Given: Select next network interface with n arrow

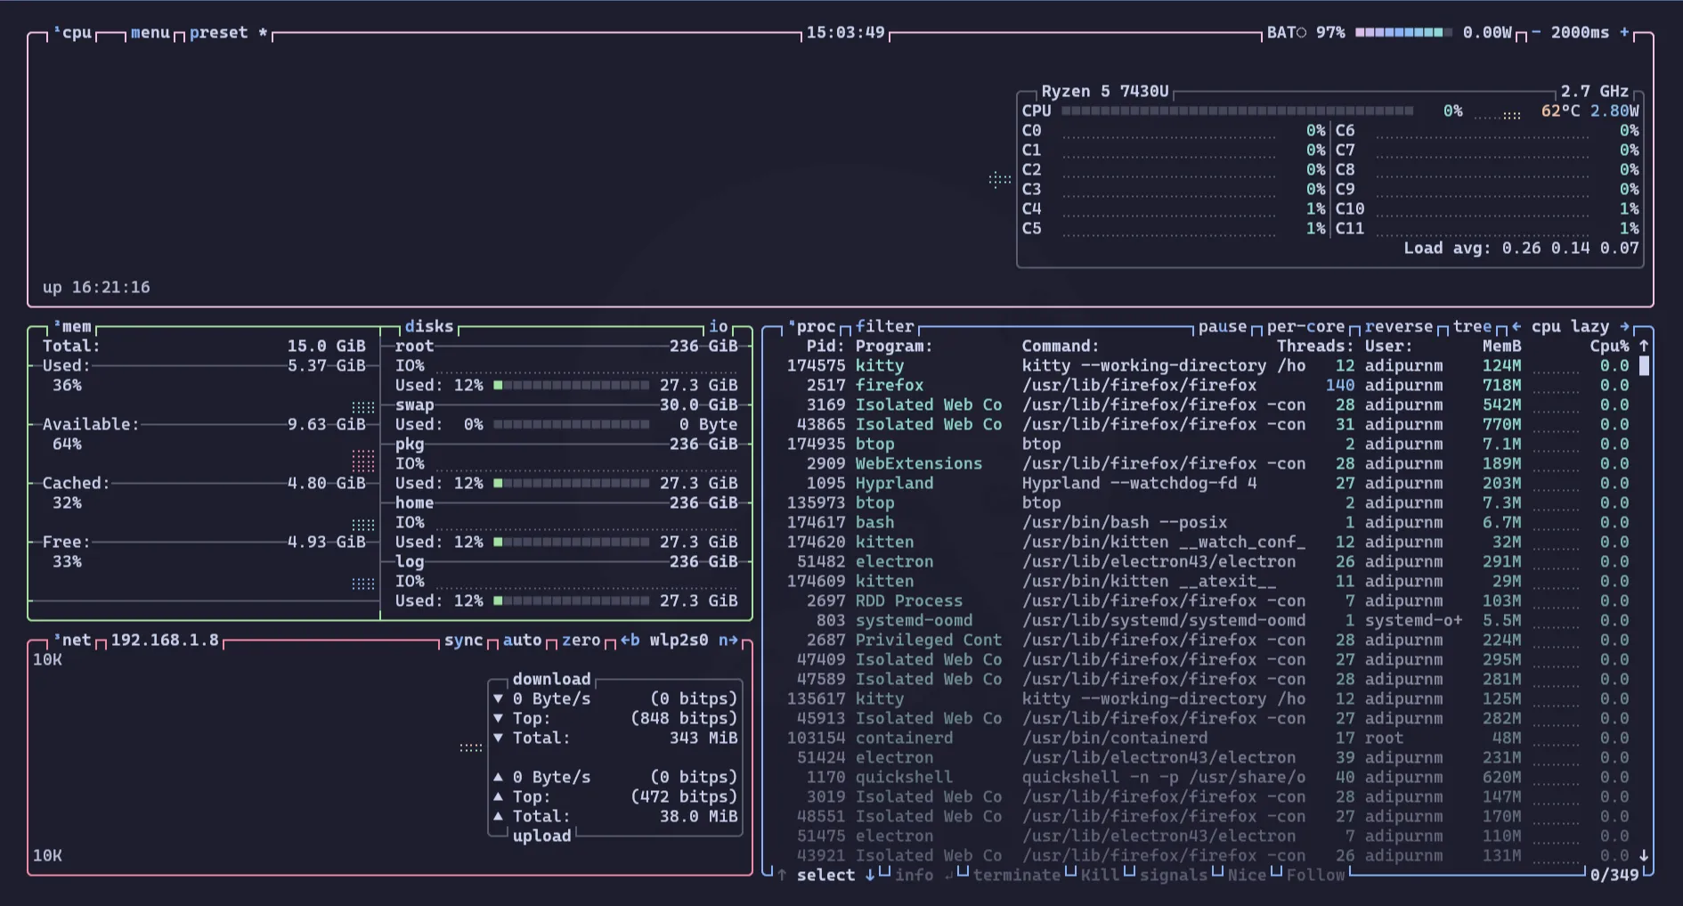Looking at the screenshot, I should [x=728, y=641].
